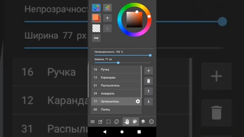Click the brush list scrollbar
This screenshot has width=244, height=137.
tap(141, 81)
